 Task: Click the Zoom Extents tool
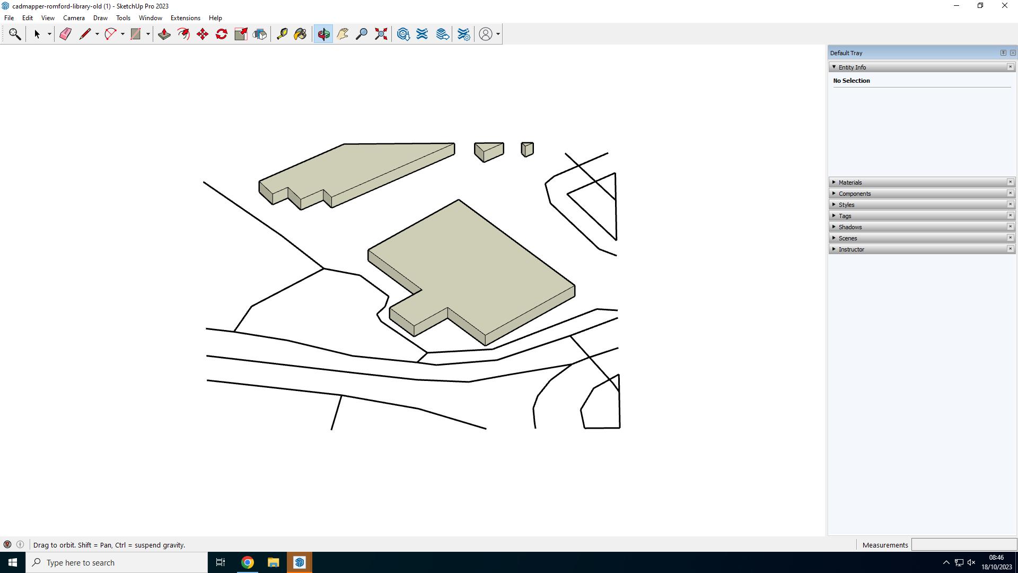click(381, 34)
